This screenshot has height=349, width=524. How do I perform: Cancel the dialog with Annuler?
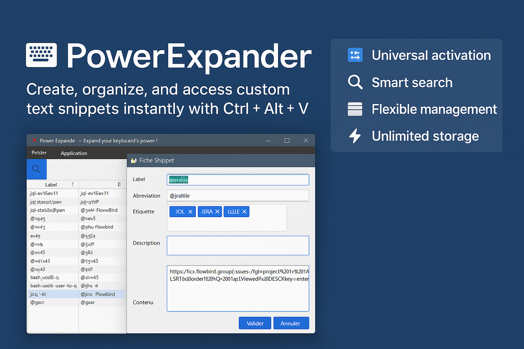click(291, 323)
